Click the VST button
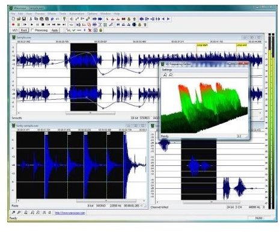The height and width of the screenshot is (232, 280). click(x=15, y=30)
